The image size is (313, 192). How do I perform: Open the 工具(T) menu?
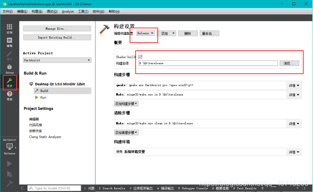point(83,11)
